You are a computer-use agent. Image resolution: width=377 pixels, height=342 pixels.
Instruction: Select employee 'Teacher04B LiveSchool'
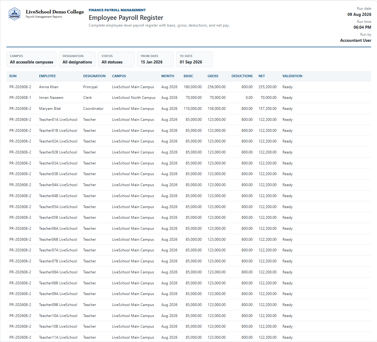(58, 196)
